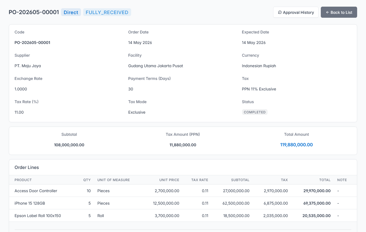Click facility Gudang Utama Jakarta Pusat
This screenshot has height=232, width=366.
click(x=156, y=66)
